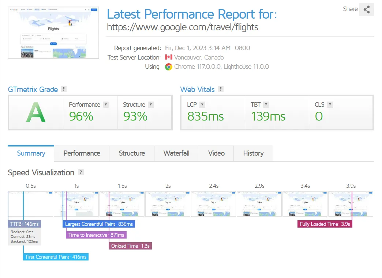Switch to the Performance tab
Screen dimensions: 382x278
pos(82,153)
